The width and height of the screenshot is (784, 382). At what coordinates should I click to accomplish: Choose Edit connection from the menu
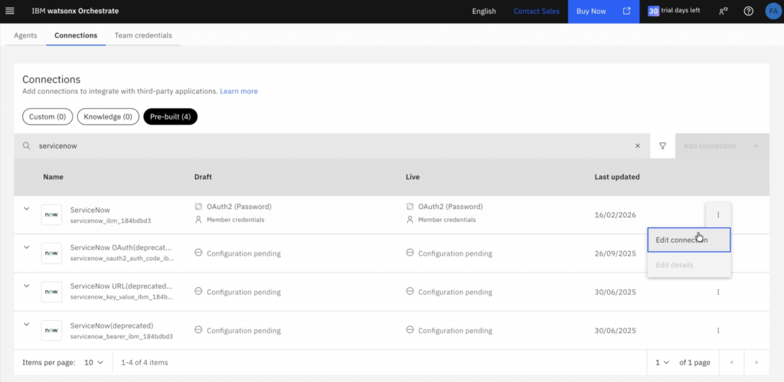click(x=689, y=240)
